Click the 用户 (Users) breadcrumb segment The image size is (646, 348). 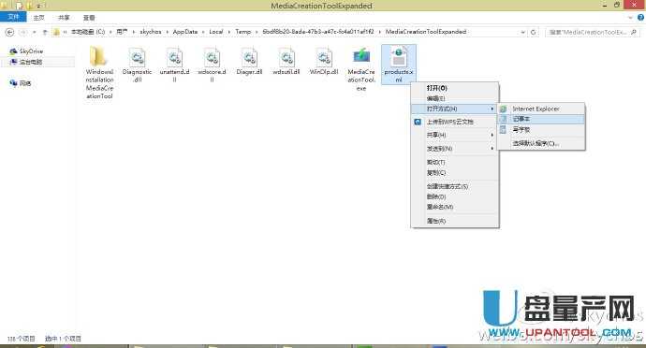pyautogui.click(x=122, y=32)
